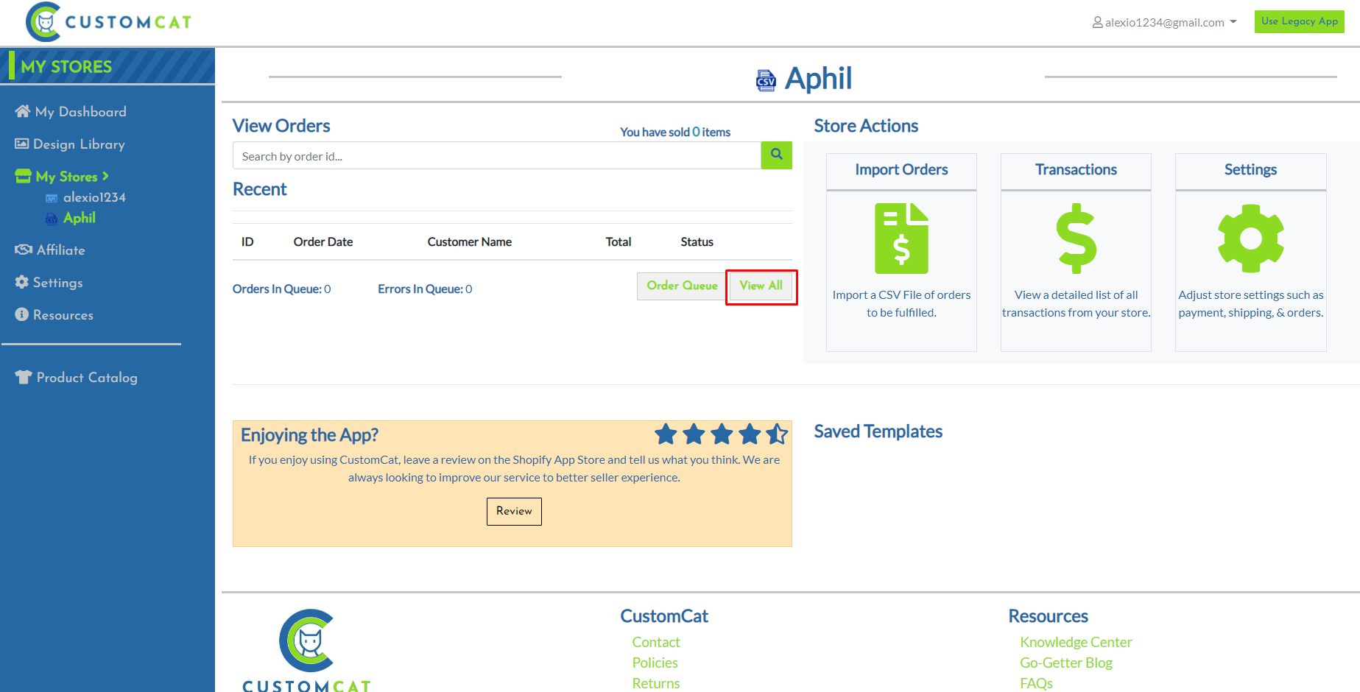This screenshot has width=1360, height=692.
Task: Click the third rating star
Action: pos(722,434)
